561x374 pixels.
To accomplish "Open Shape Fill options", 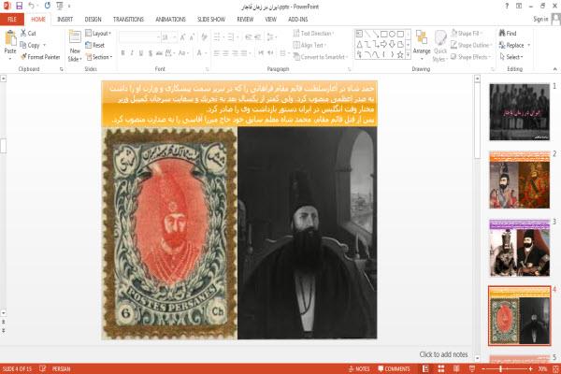I will [467, 34].
